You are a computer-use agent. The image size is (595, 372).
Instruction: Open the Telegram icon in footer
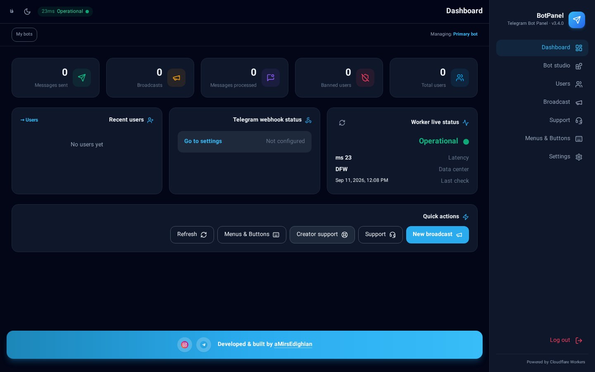point(204,345)
